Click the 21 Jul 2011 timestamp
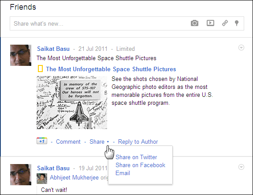Image resolution: width=253 pixels, height=195 pixels. (x=93, y=49)
